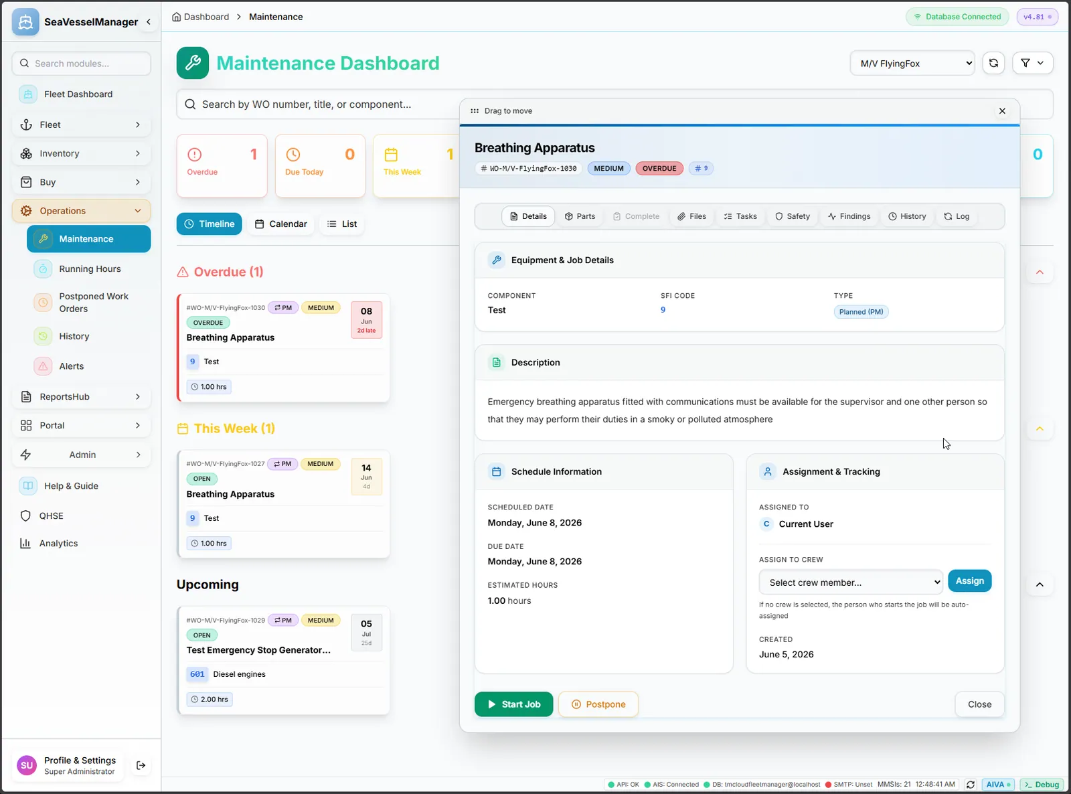Click the Search modules field
Image resolution: width=1071 pixels, height=794 pixels.
[x=81, y=64]
